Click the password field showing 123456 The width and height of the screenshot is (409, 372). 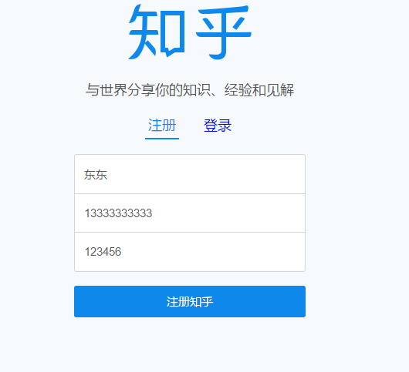pos(190,252)
